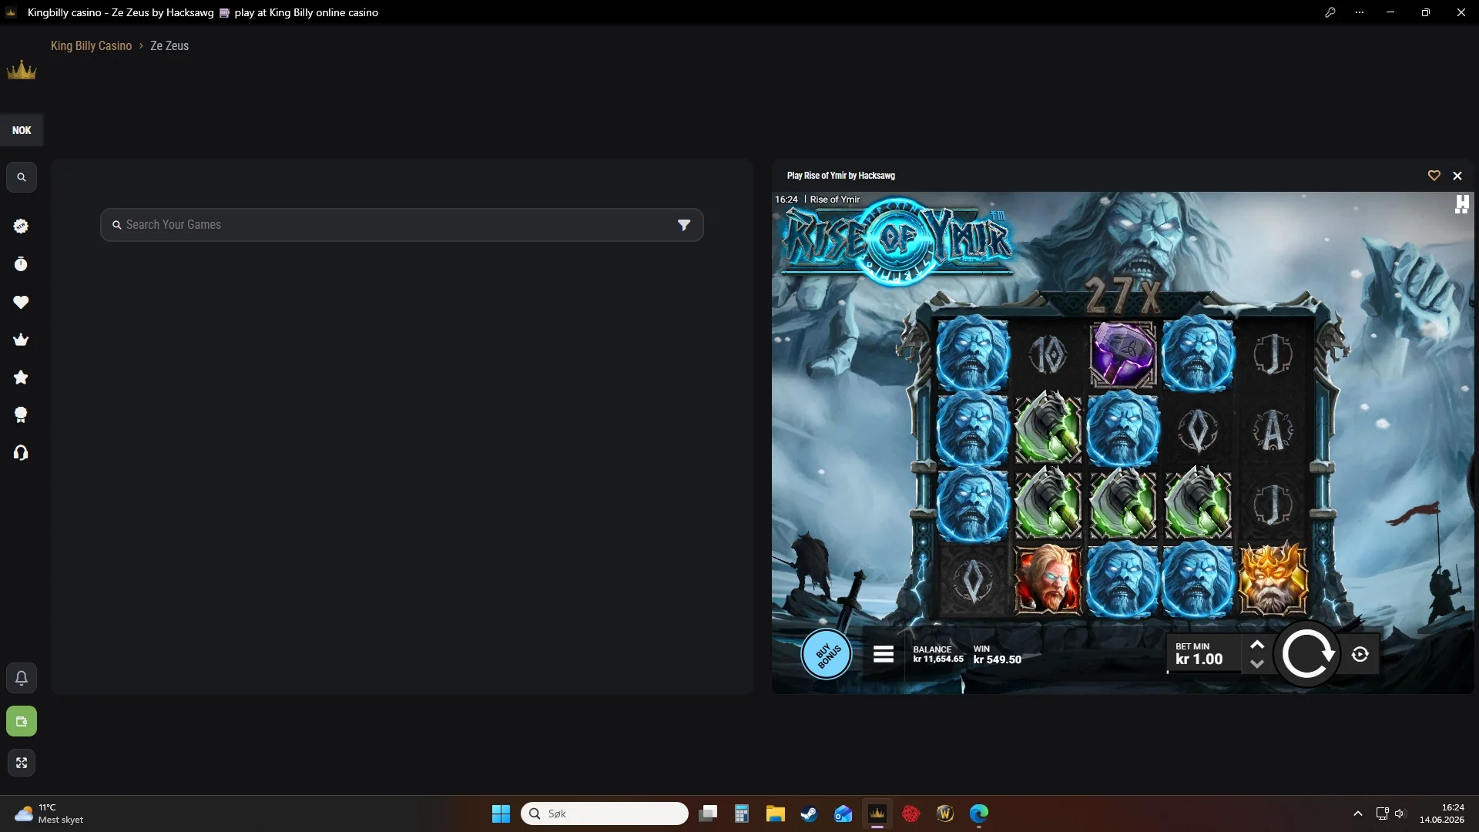Close the Rise of Ymir game panel
The height and width of the screenshot is (832, 1479).
[x=1457, y=176]
